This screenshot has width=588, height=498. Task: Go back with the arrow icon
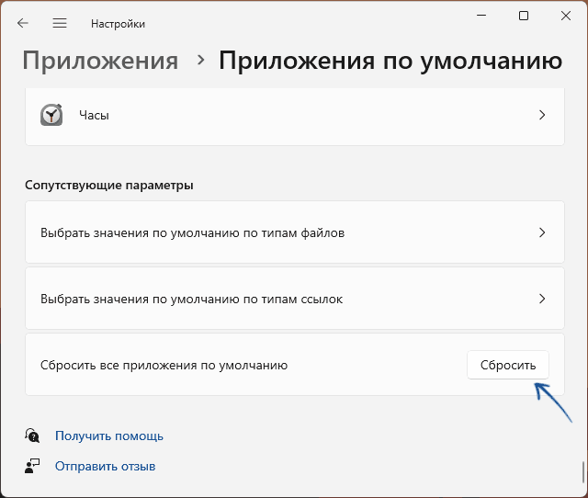point(23,23)
